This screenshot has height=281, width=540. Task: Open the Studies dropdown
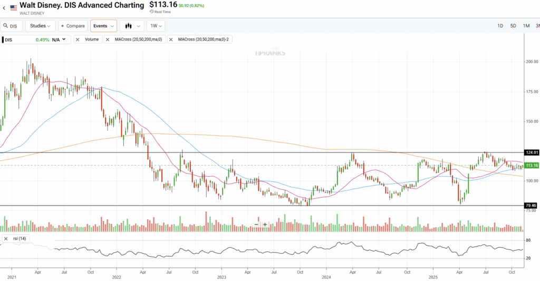click(x=41, y=26)
